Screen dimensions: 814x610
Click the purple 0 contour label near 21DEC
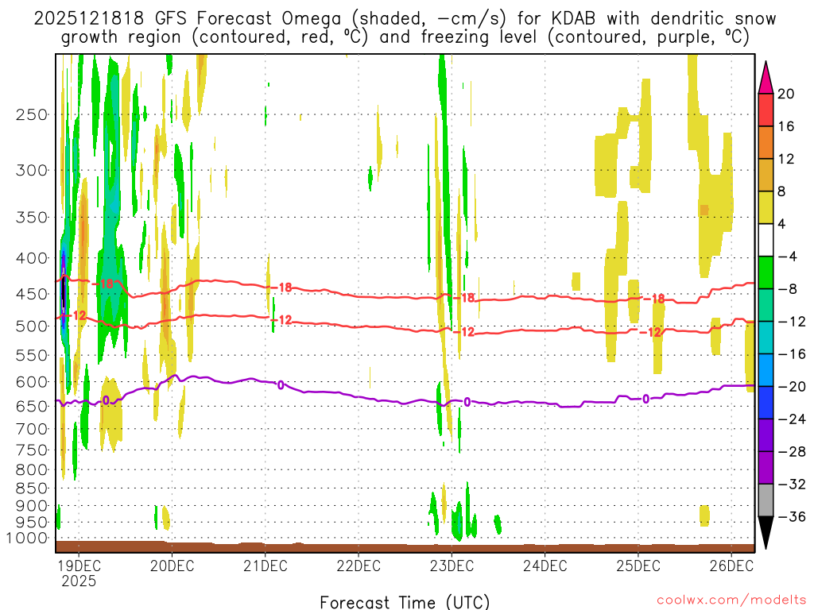pyautogui.click(x=281, y=385)
